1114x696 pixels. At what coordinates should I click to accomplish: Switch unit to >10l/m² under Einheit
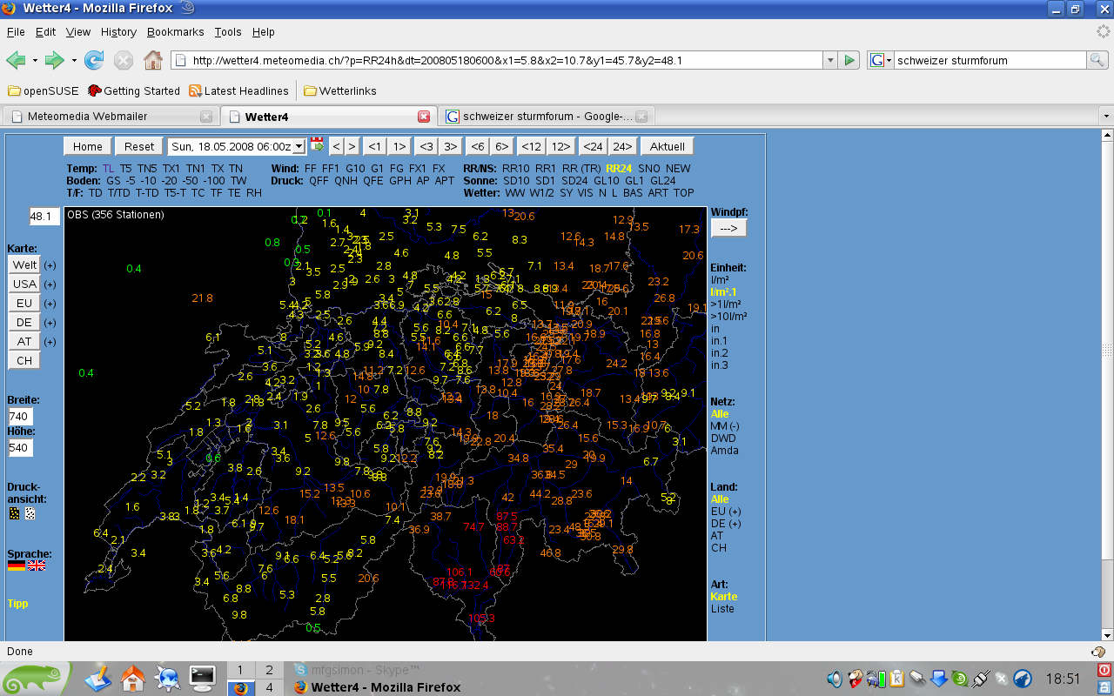pos(728,317)
